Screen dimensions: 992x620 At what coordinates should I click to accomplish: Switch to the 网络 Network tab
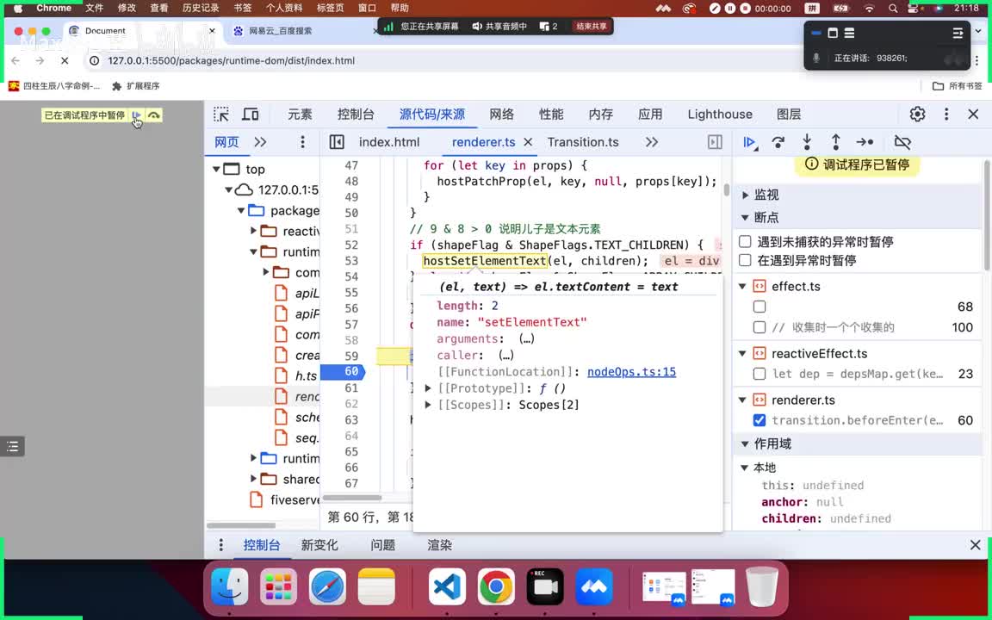(502, 115)
